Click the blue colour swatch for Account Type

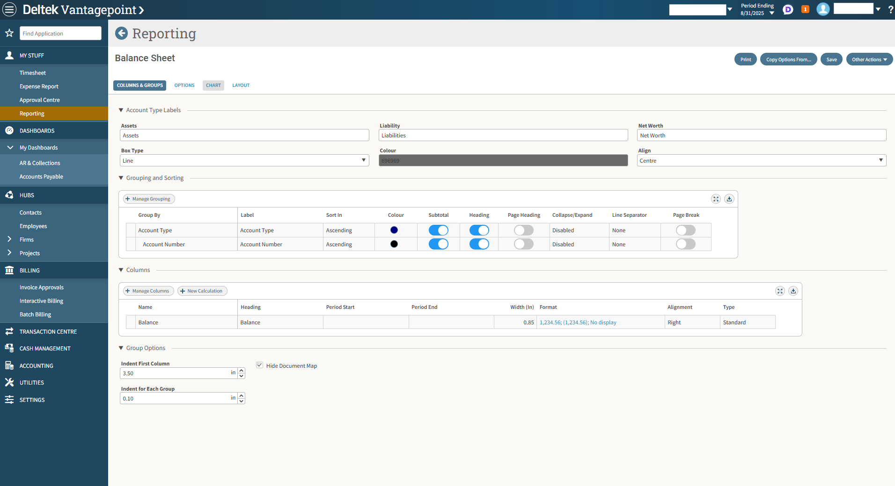coord(394,230)
